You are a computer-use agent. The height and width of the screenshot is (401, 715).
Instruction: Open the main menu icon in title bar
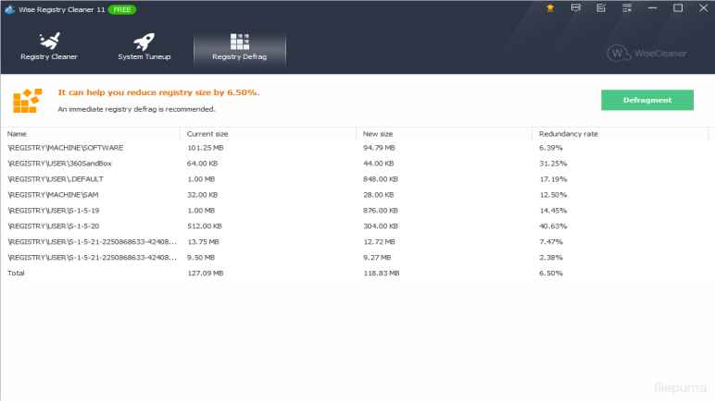[x=627, y=8]
